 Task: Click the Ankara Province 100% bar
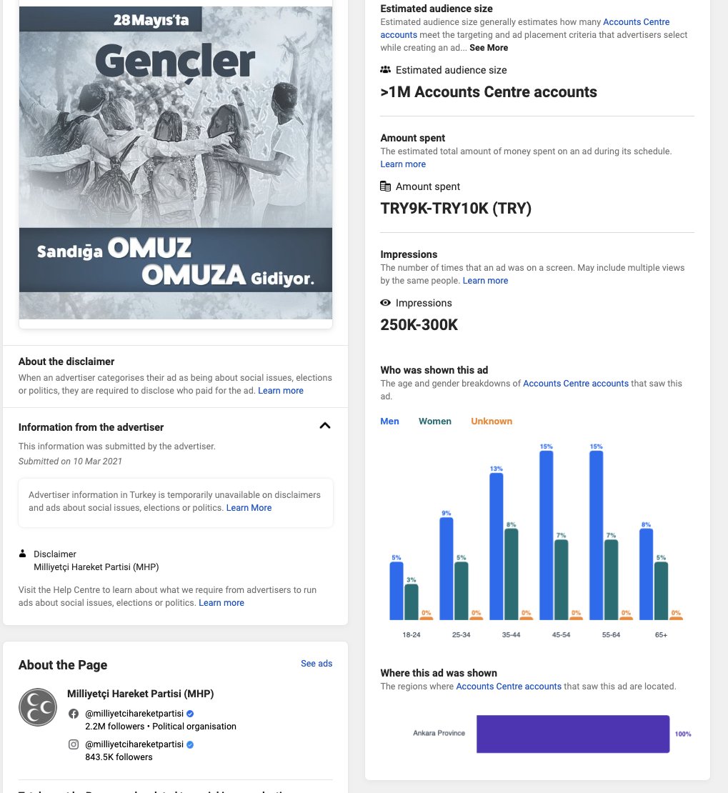click(573, 734)
